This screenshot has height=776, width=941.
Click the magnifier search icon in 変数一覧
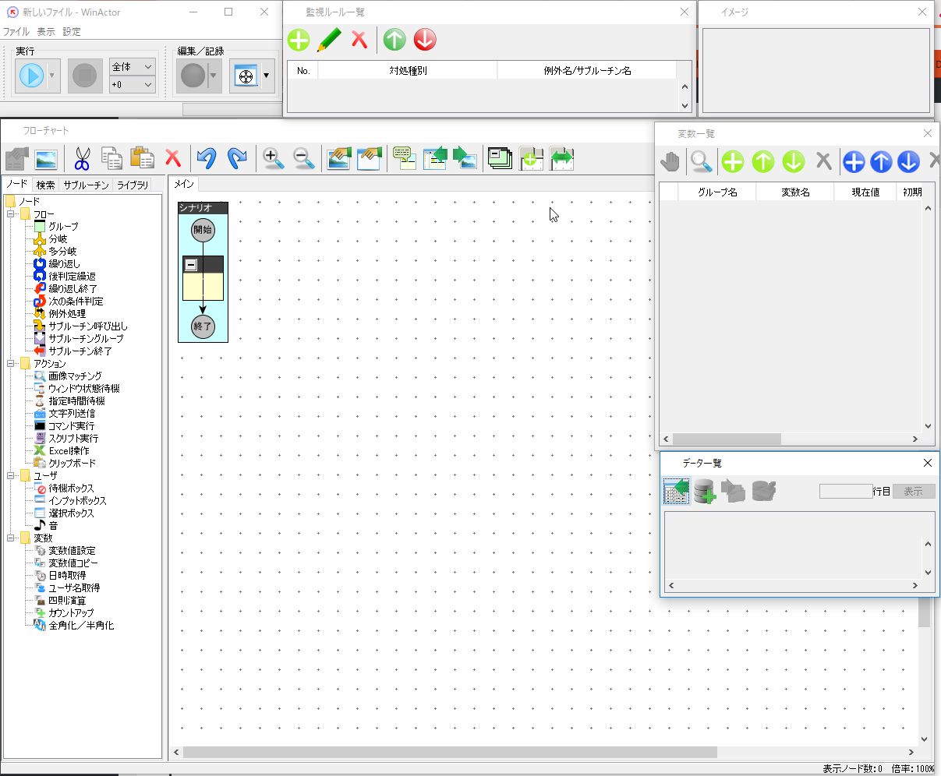coord(701,161)
